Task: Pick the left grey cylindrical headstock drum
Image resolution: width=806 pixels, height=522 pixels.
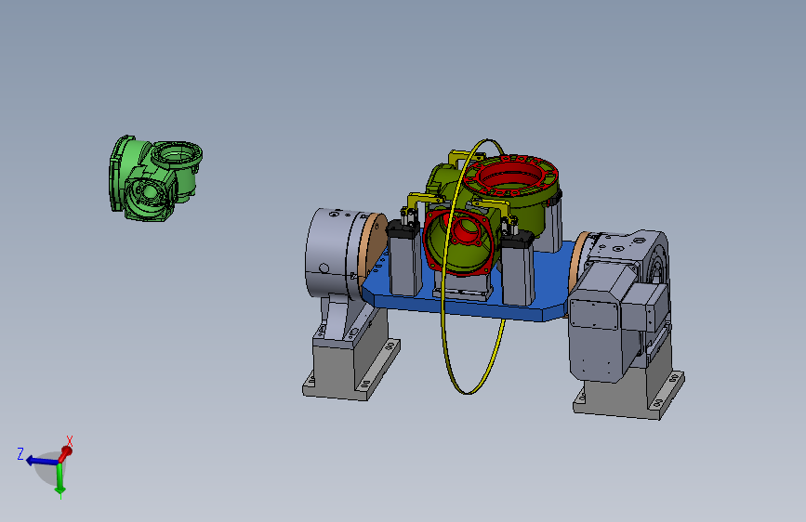Action: (x=332, y=253)
